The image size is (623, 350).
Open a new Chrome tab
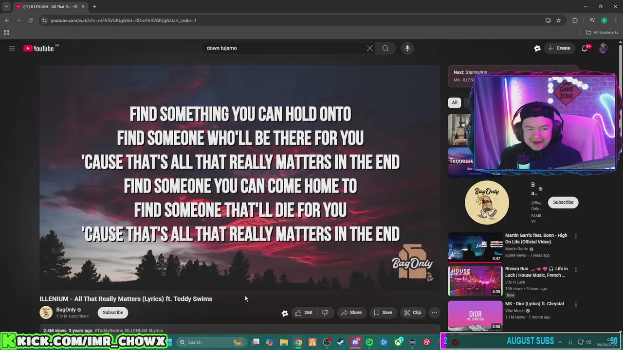(94, 7)
